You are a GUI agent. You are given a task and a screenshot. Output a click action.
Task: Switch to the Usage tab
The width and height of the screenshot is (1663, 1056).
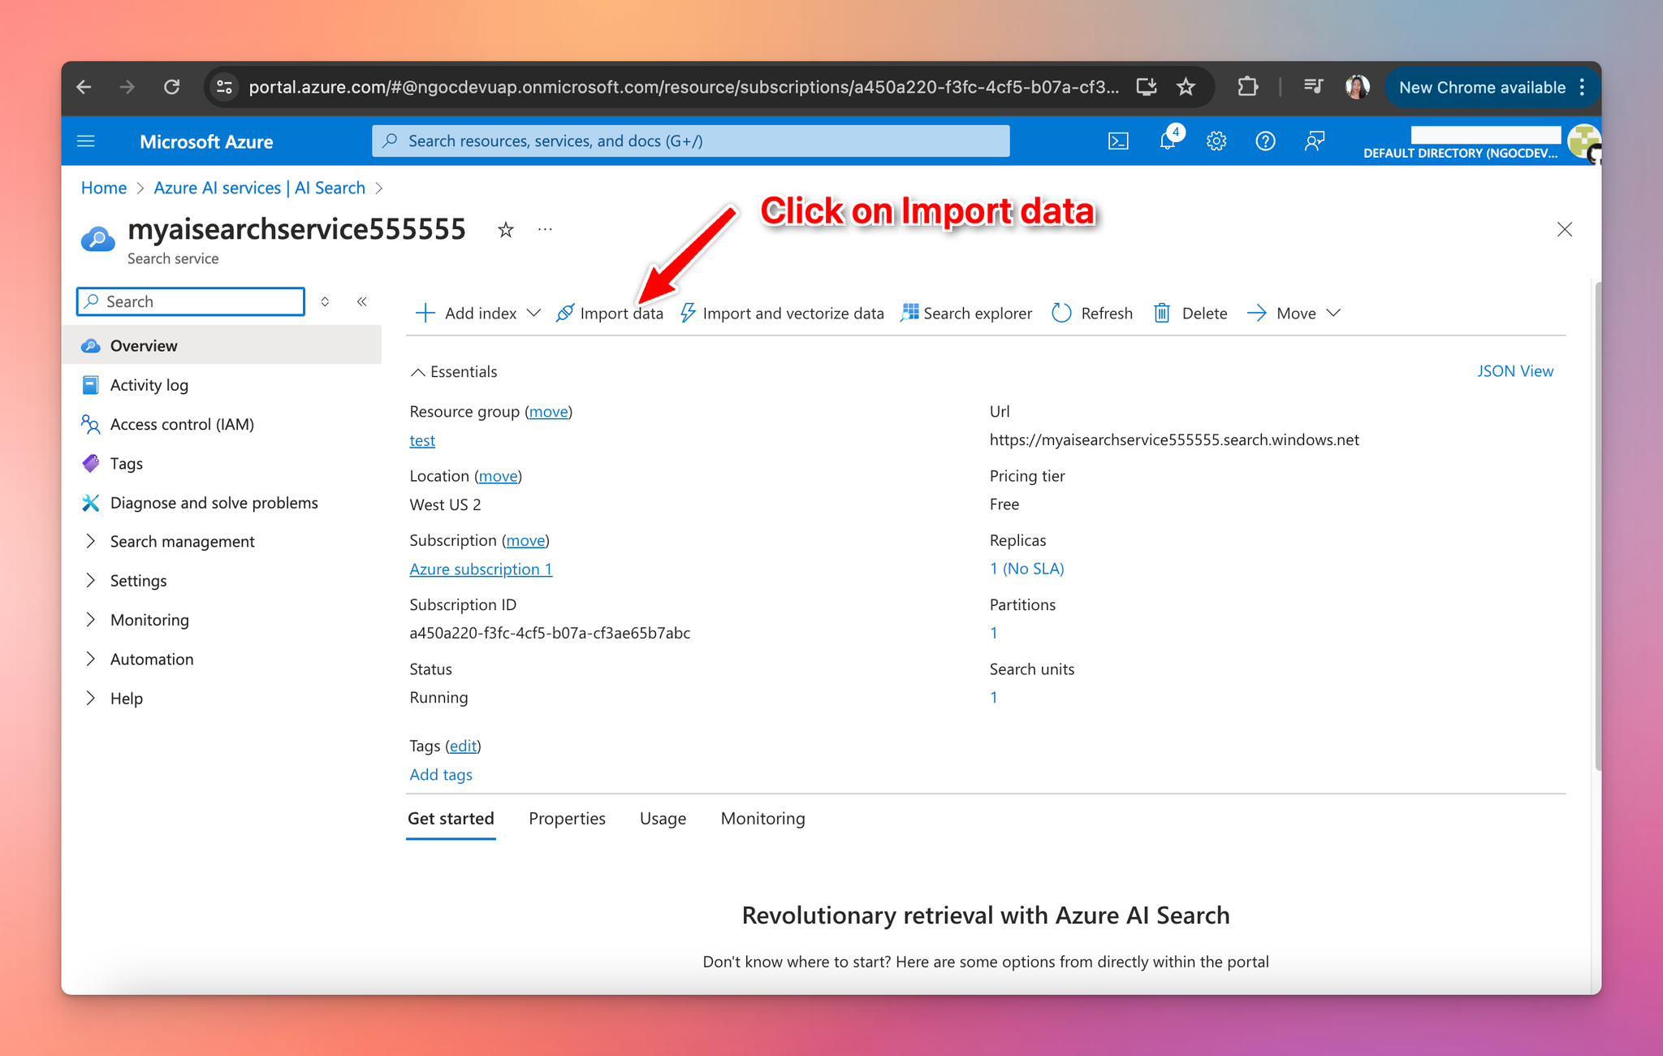pos(663,818)
